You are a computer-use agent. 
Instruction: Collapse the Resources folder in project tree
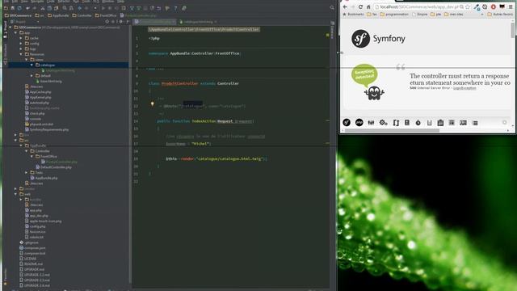pos(21,54)
